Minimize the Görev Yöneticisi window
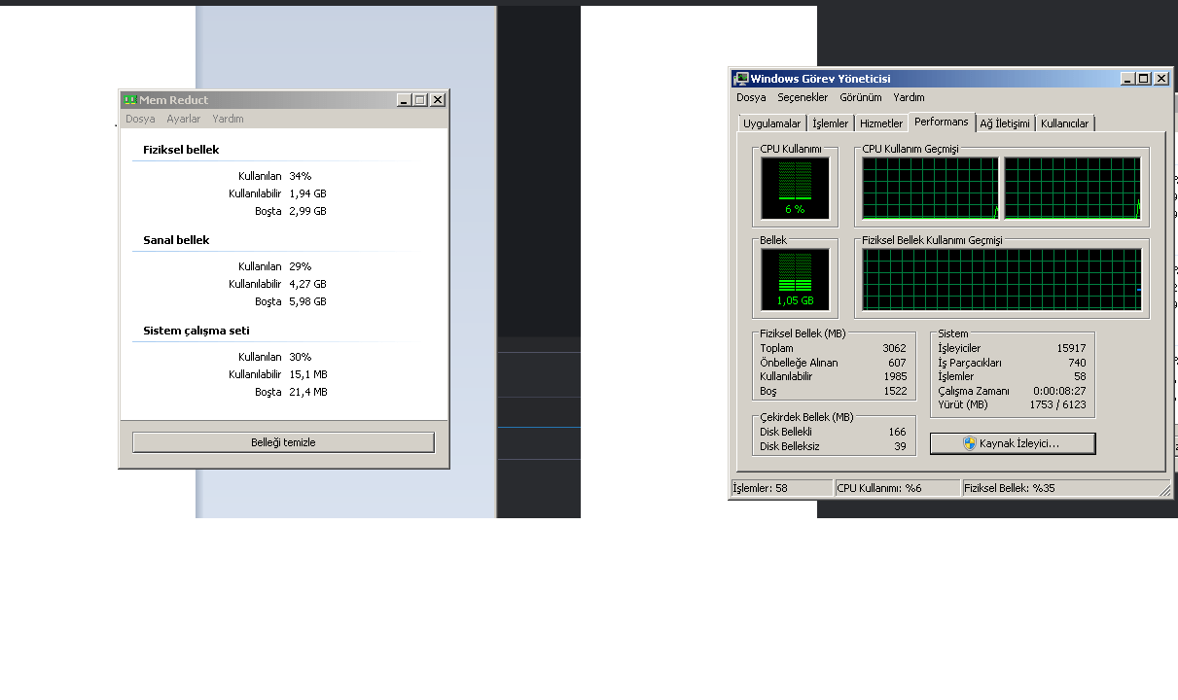1178x700 pixels. pos(1127,79)
